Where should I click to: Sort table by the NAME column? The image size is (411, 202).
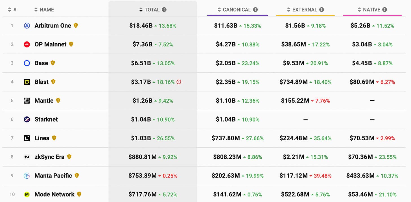pyautogui.click(x=44, y=10)
